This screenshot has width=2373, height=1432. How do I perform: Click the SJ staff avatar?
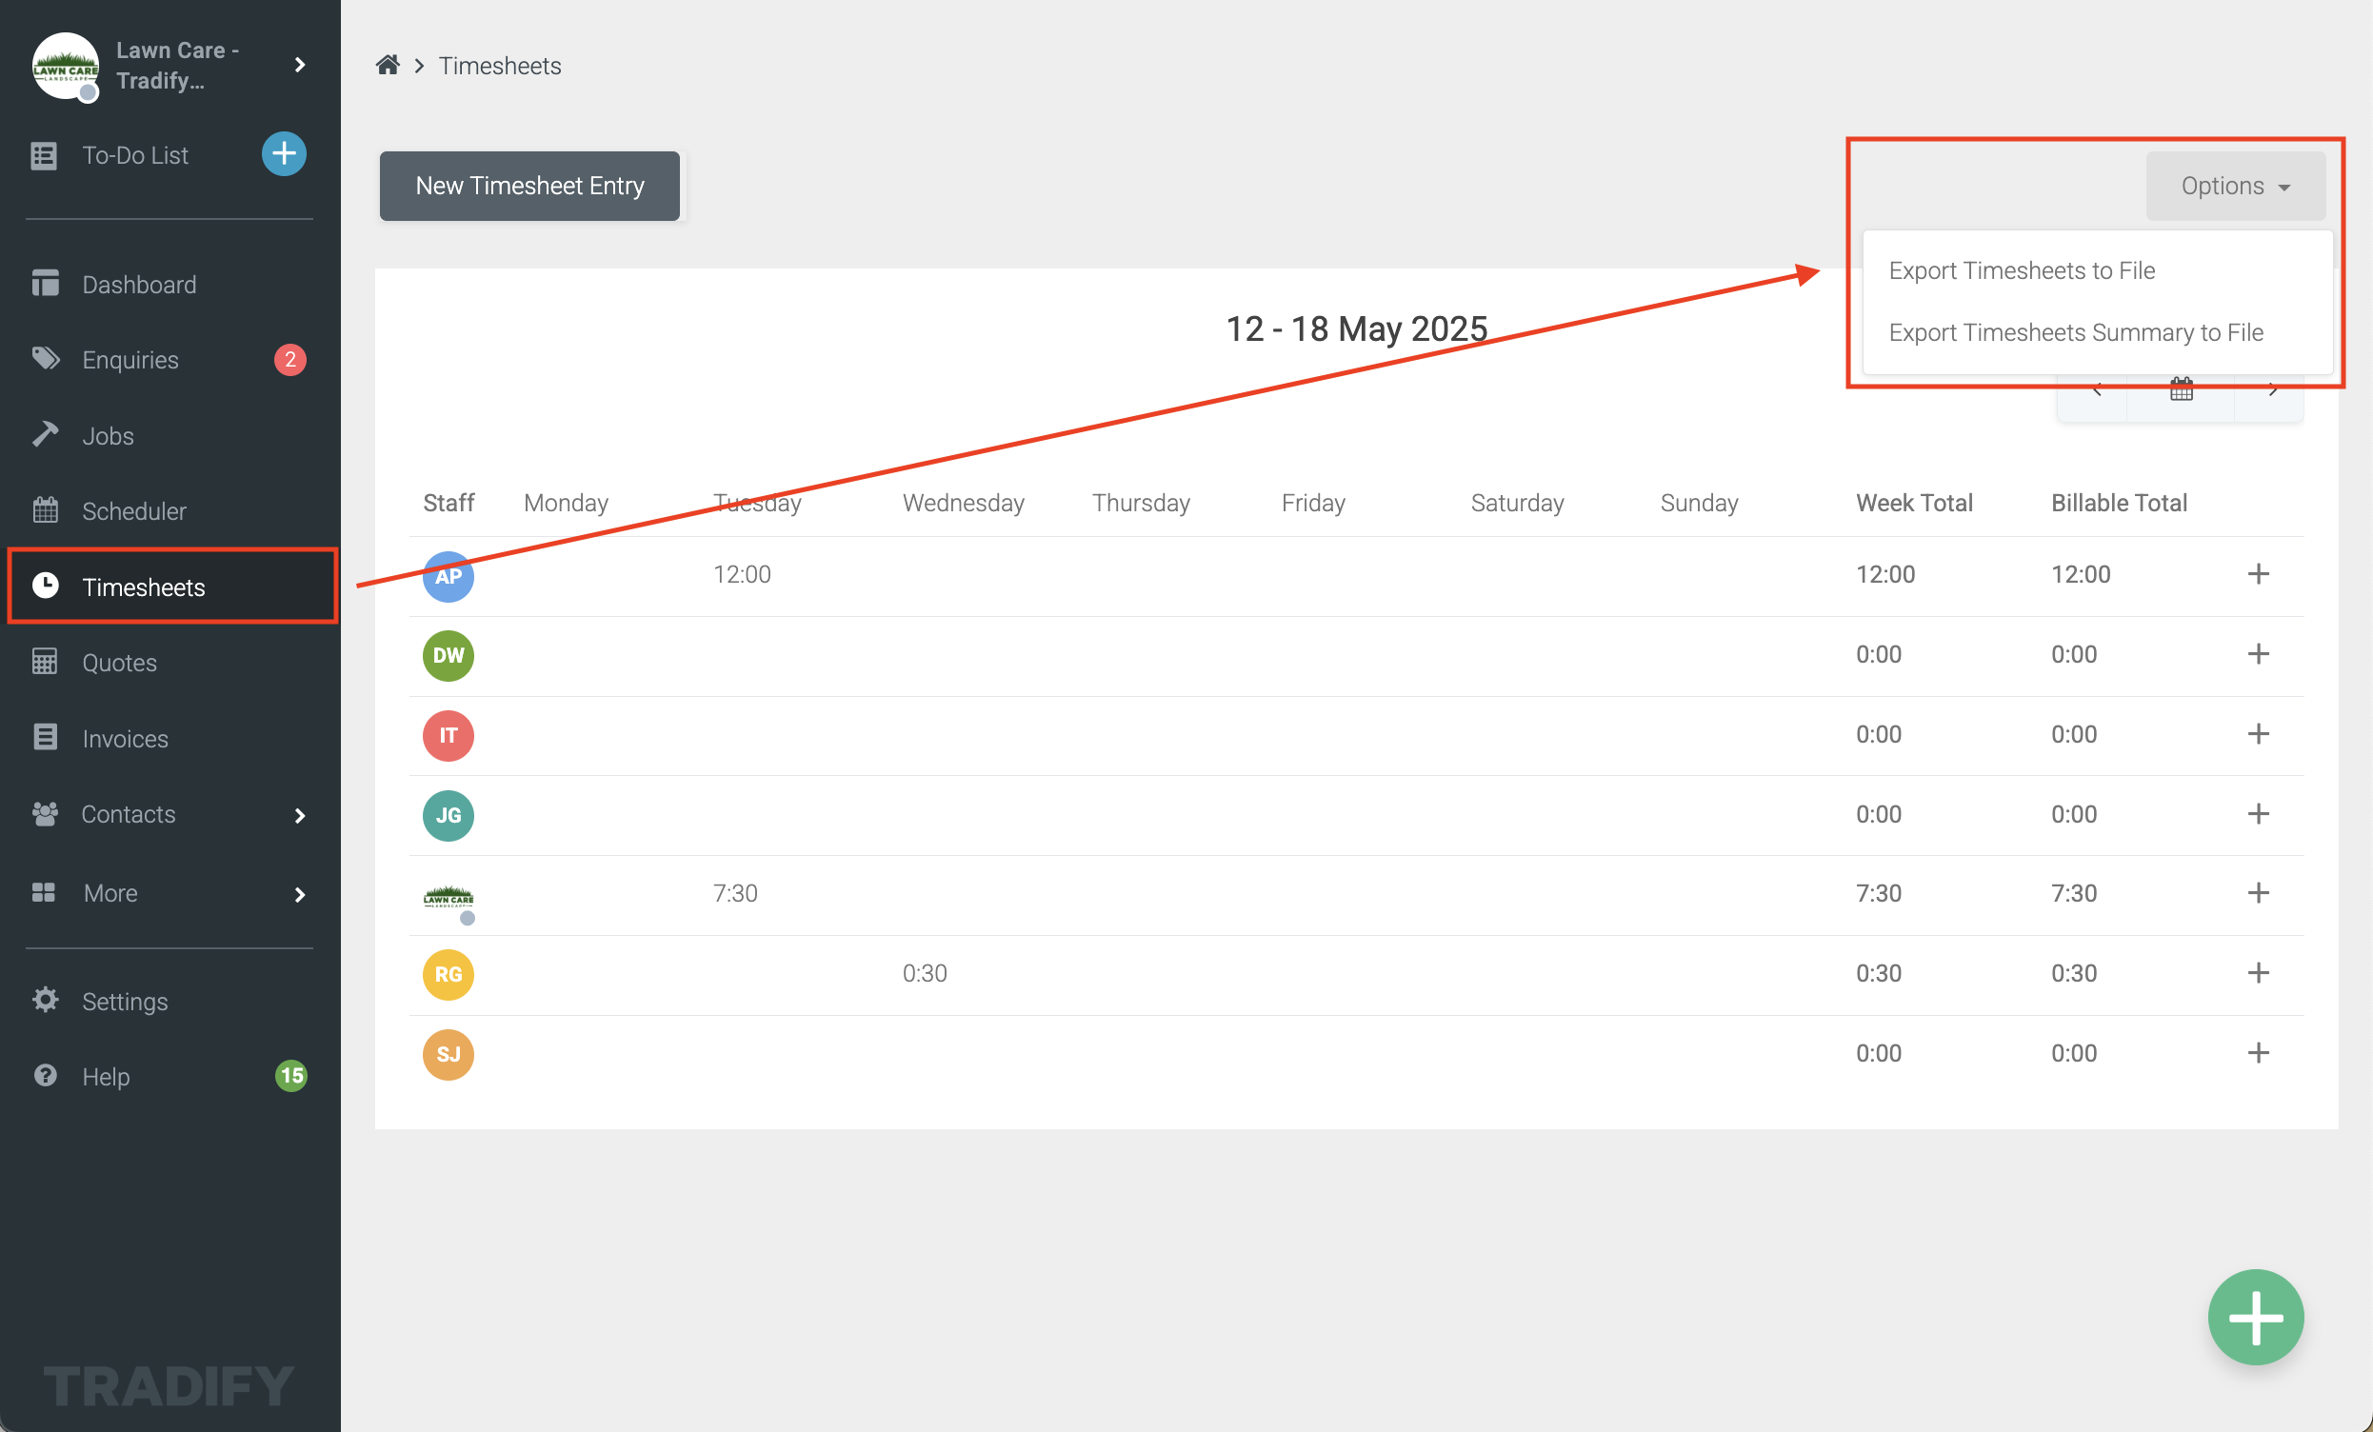coord(448,1055)
